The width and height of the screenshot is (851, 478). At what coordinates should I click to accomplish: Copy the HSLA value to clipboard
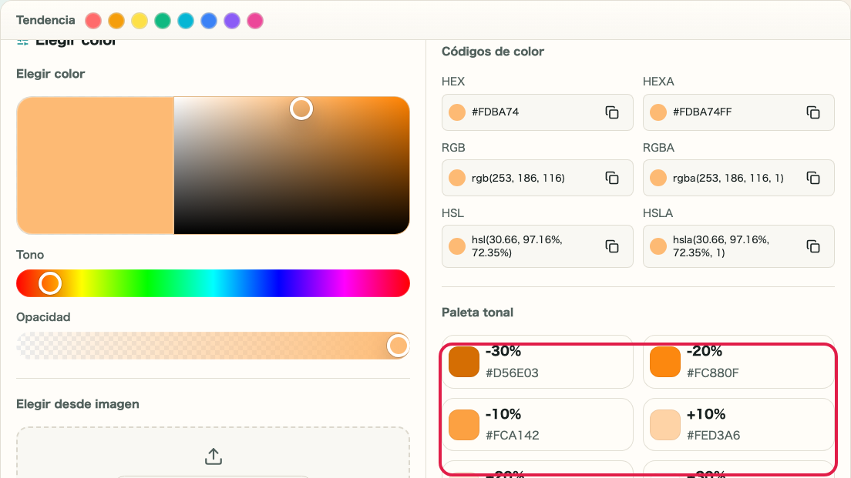(x=813, y=246)
